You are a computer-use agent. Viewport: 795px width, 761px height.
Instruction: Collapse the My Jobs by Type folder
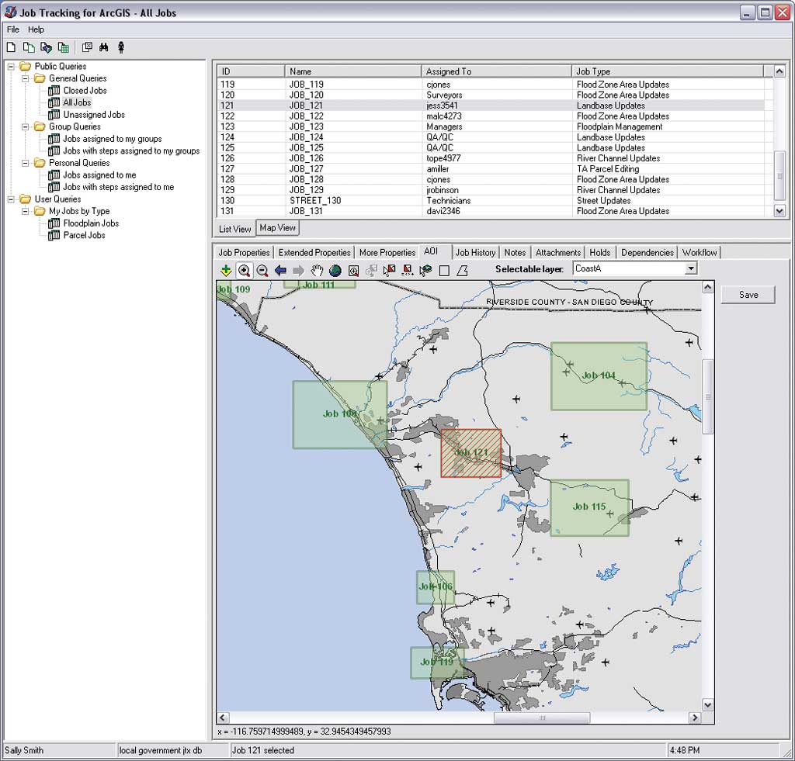click(26, 211)
